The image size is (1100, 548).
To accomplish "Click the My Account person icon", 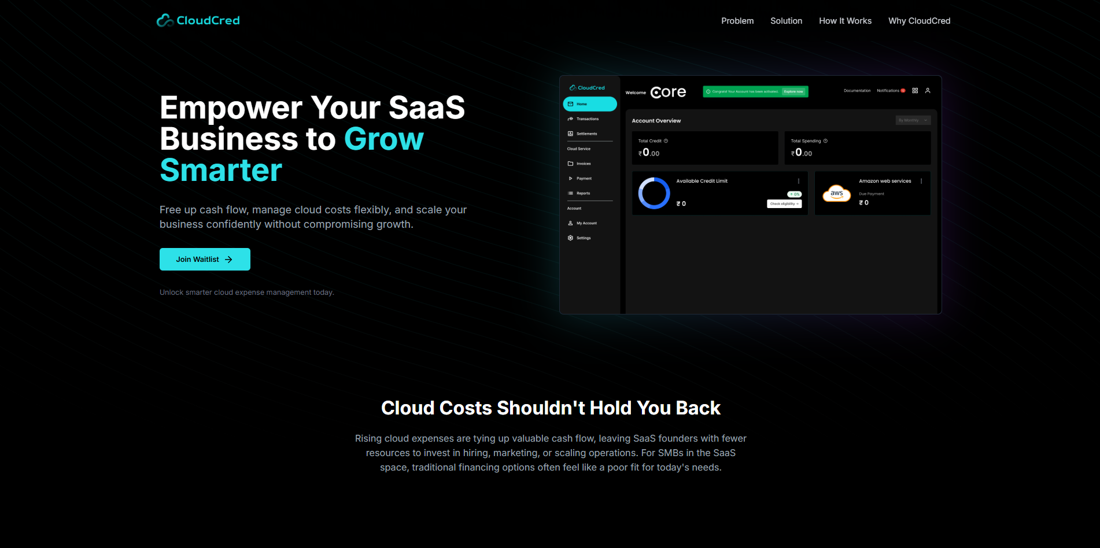I will coord(570,223).
